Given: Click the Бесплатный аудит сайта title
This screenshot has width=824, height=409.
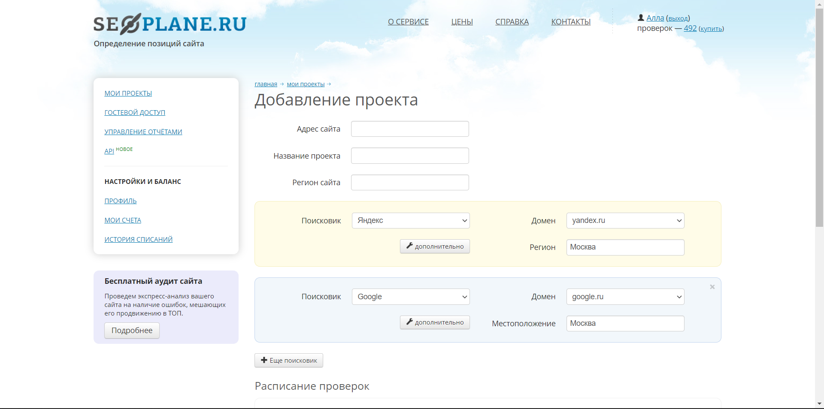Looking at the screenshot, I should 153,281.
